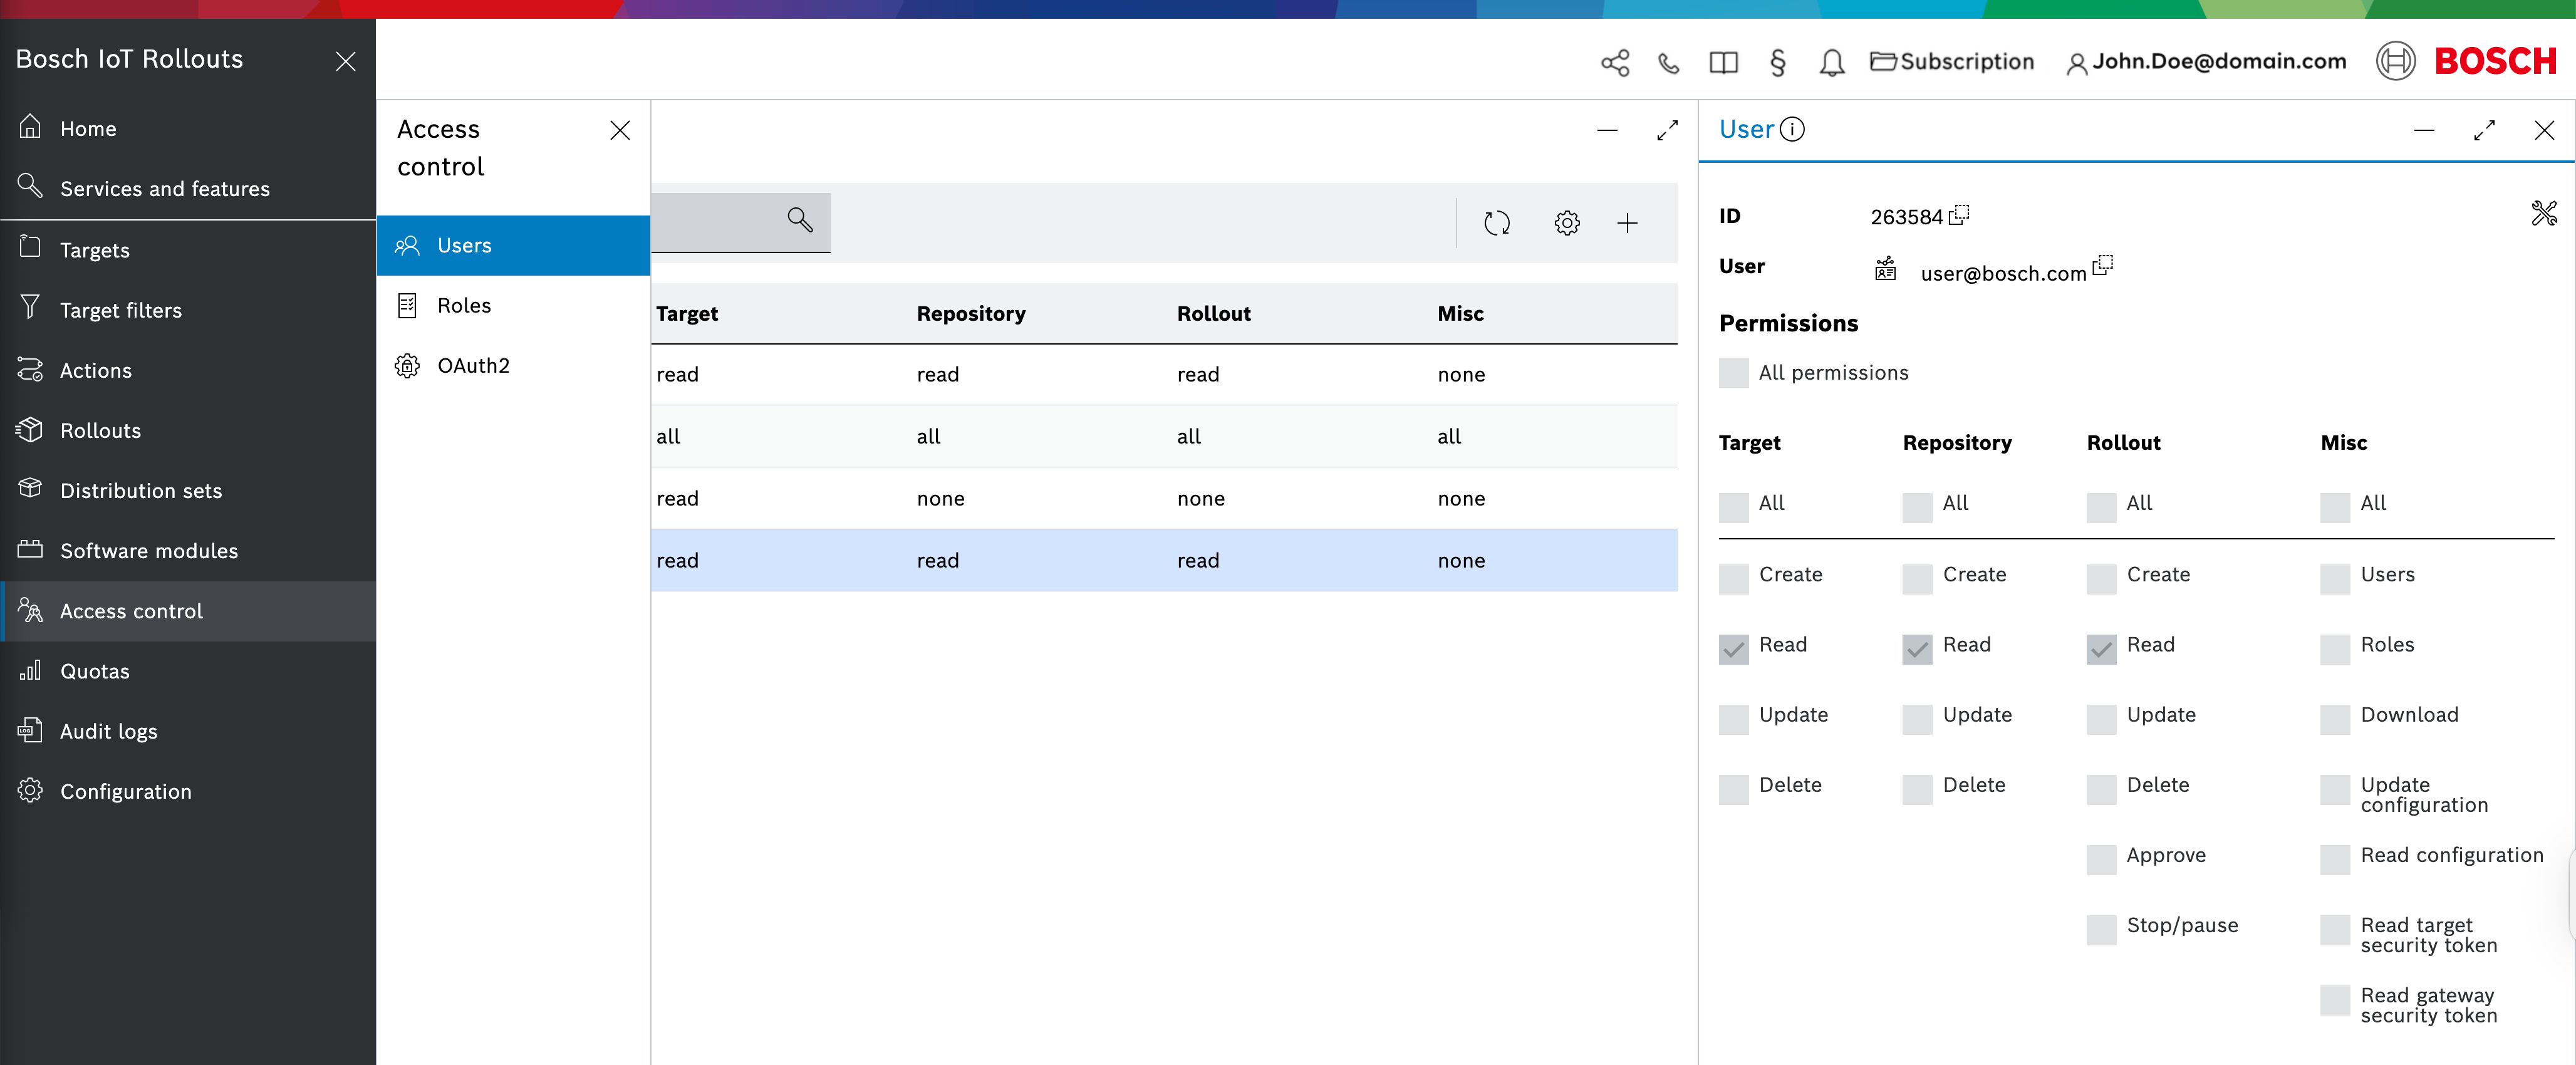2576x1065 pixels.
Task: Check Download under Misc permissions
Action: 2334,719
